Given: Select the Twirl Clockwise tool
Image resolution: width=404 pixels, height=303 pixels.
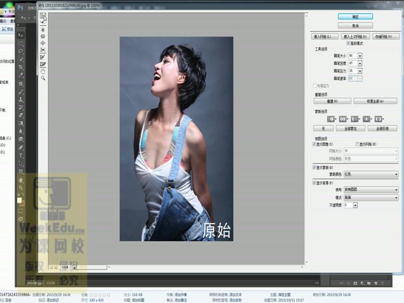Looking at the screenshot, I should 43,30.
